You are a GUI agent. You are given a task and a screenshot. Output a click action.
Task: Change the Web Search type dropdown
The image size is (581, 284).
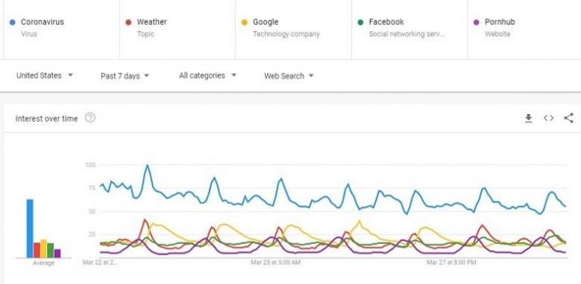click(x=289, y=76)
